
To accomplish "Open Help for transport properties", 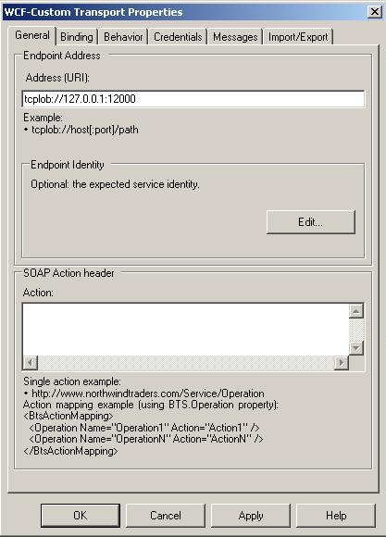I will point(336,516).
